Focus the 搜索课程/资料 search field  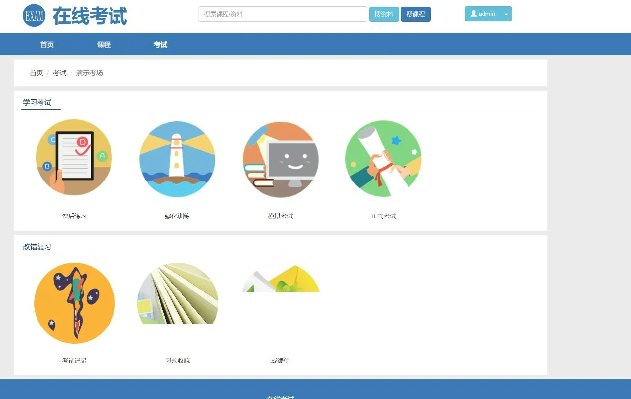tap(282, 14)
